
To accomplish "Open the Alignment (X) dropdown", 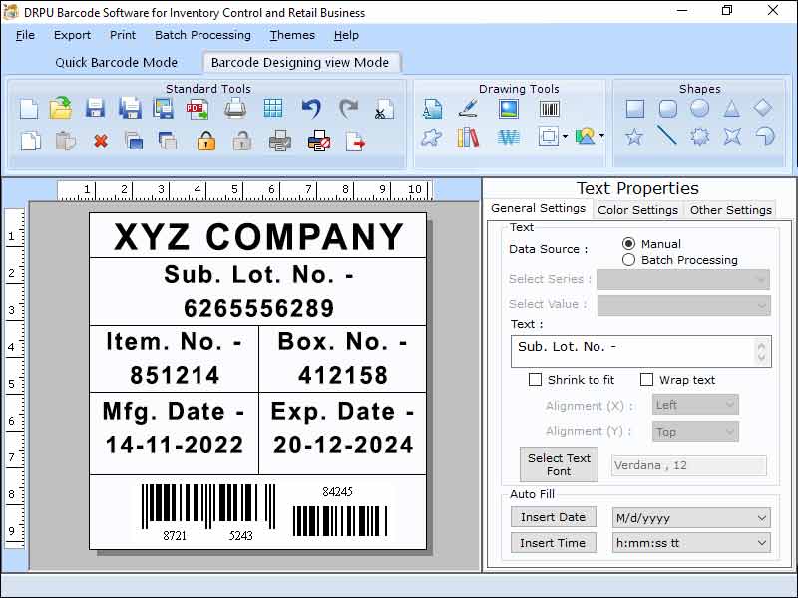I will [x=694, y=405].
